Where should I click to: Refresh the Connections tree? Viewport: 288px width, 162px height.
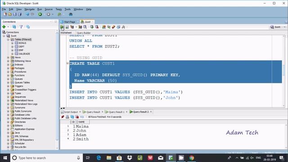point(14,27)
